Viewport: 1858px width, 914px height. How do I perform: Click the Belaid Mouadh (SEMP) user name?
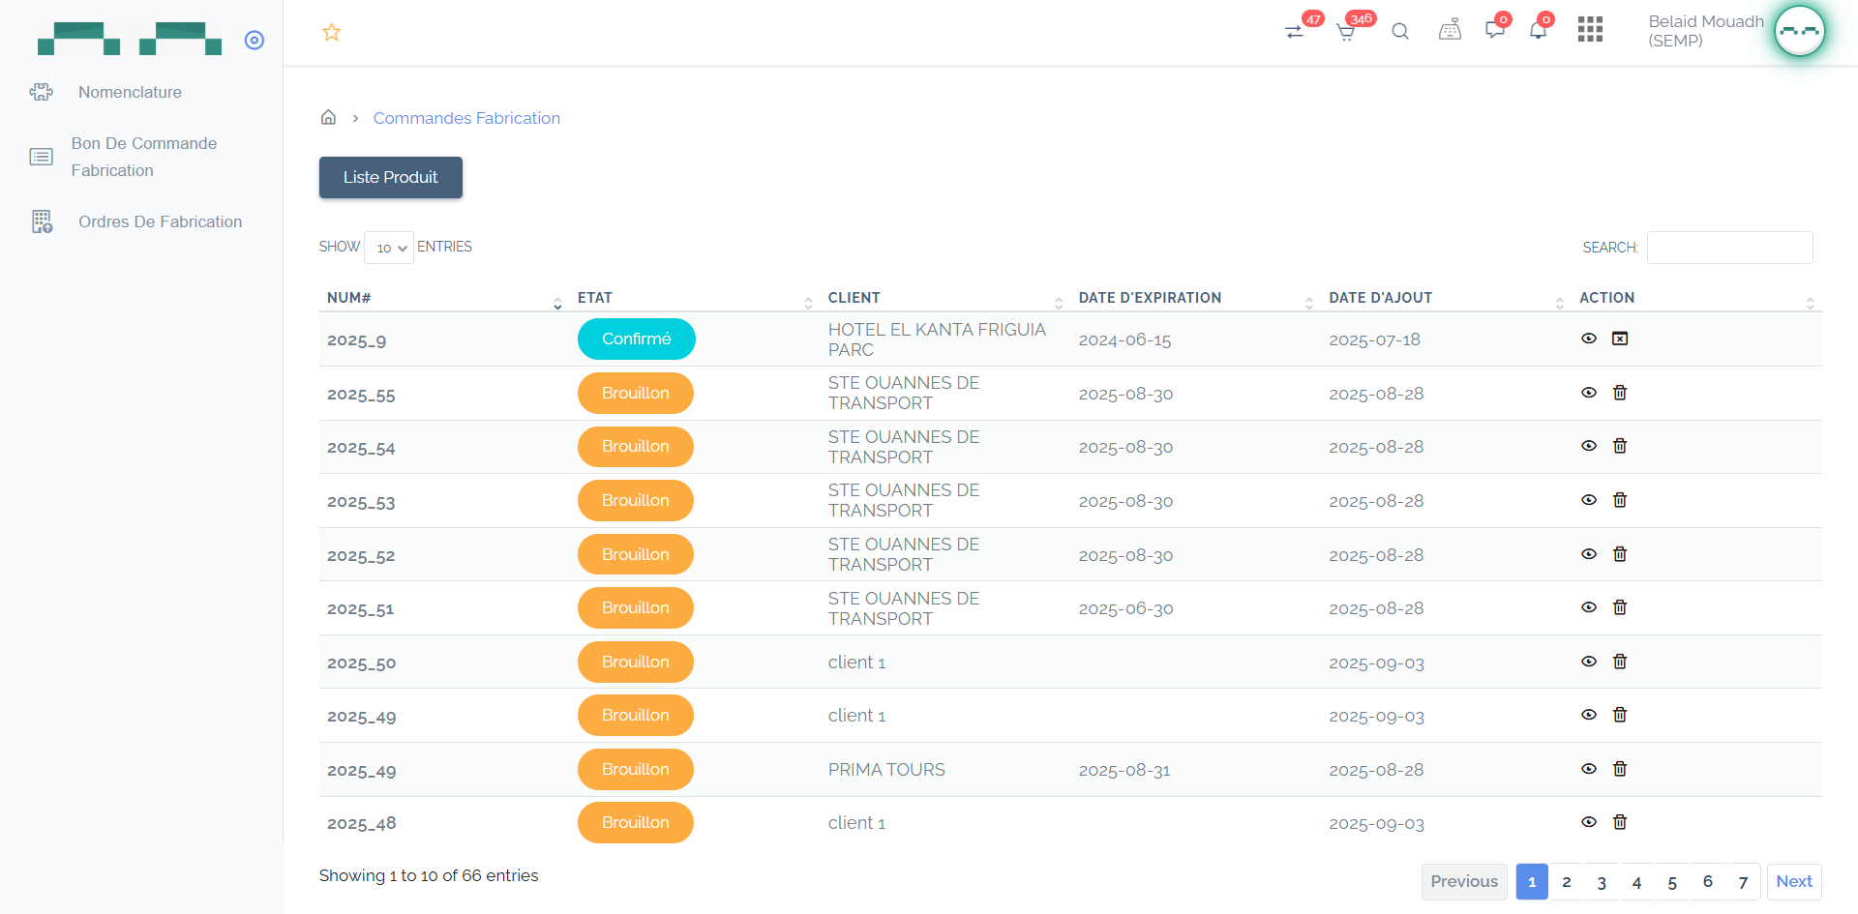coord(1706,31)
